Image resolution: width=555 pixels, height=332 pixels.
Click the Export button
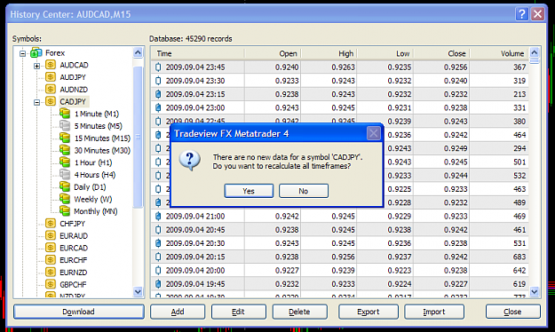coord(369,312)
